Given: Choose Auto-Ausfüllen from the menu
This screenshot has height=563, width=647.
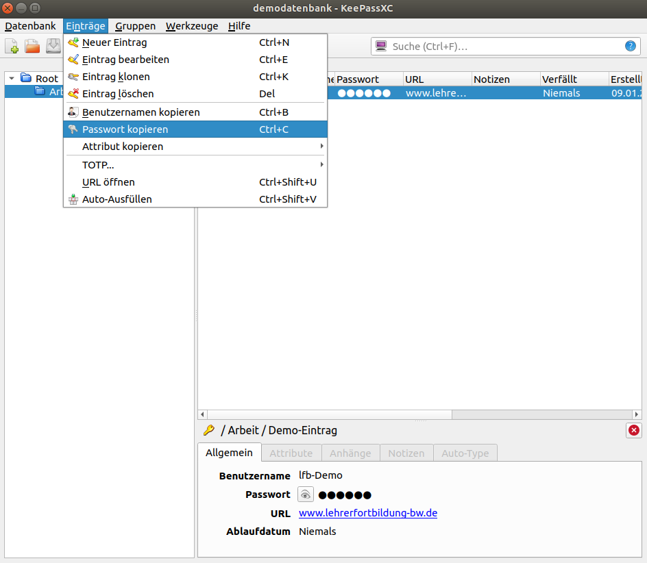Looking at the screenshot, I should click(117, 199).
